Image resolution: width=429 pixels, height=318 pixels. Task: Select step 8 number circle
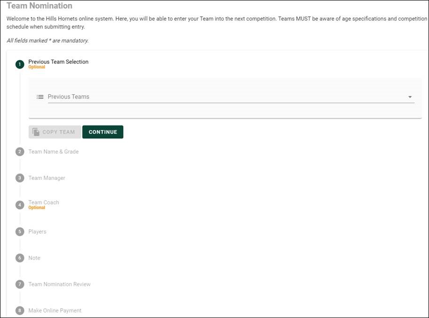click(20, 310)
